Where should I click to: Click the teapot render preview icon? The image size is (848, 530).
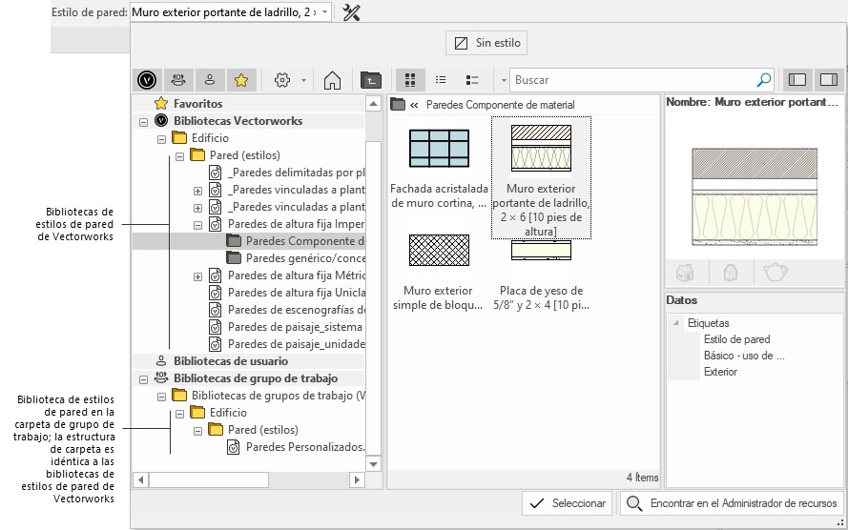(x=775, y=273)
